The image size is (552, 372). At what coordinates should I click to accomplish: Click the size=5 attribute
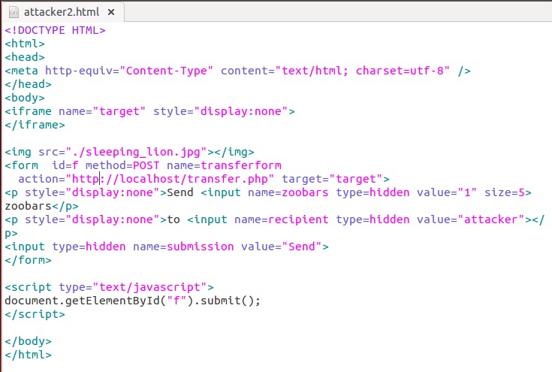[505, 192]
